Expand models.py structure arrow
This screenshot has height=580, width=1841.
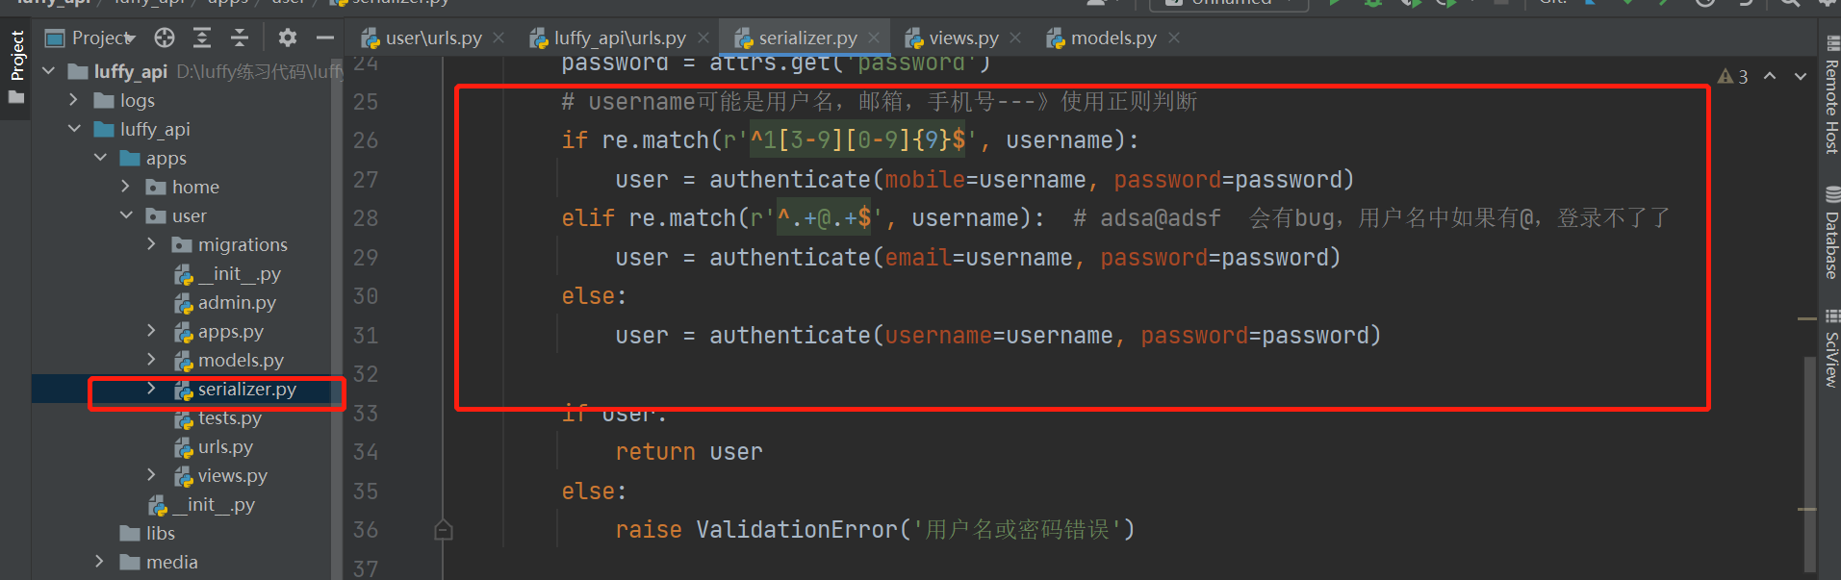coord(152,360)
